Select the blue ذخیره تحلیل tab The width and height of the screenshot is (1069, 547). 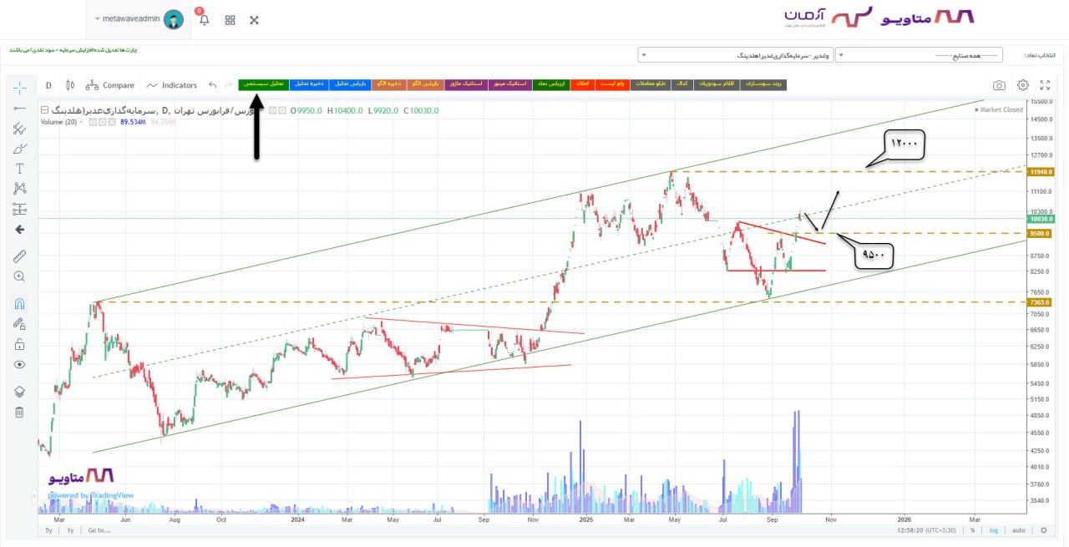tap(307, 84)
